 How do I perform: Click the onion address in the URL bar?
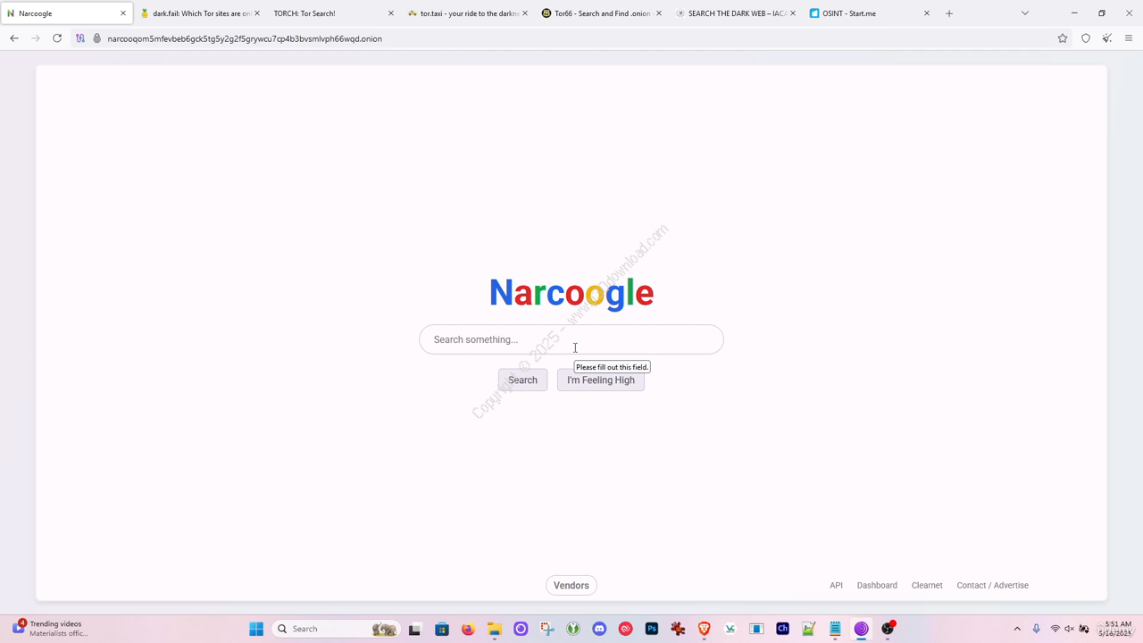(245, 38)
